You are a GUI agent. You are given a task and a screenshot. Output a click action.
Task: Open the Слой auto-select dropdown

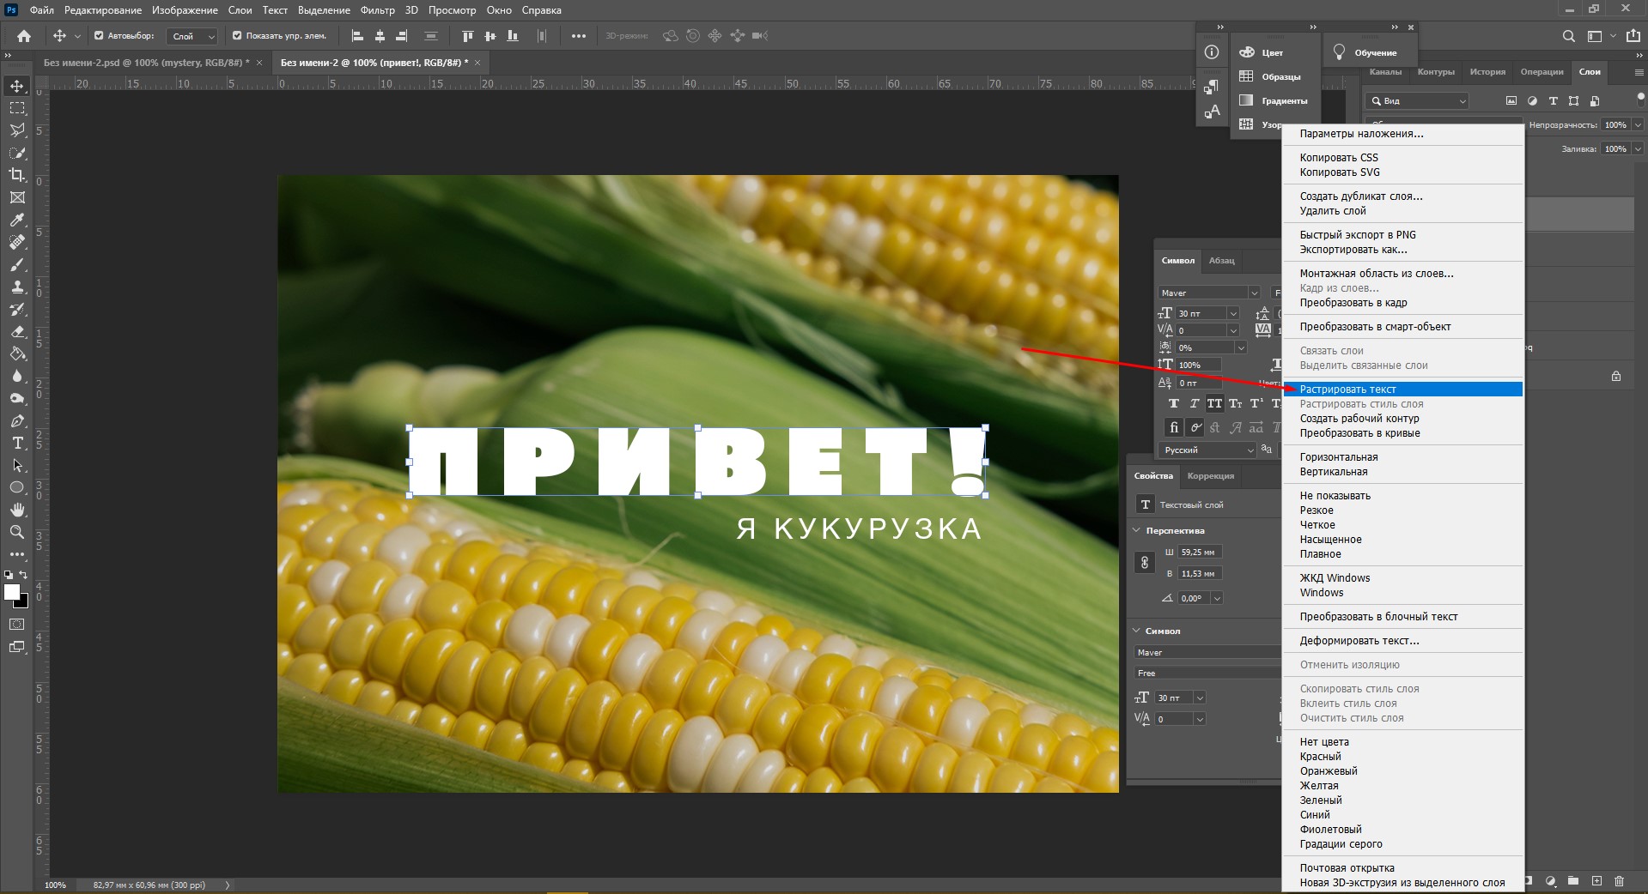pyautogui.click(x=193, y=36)
